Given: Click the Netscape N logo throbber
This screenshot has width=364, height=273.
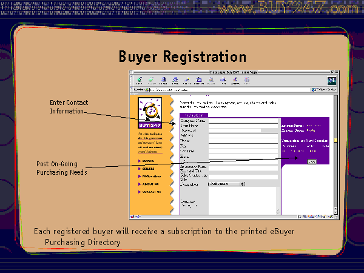Looking at the screenshot, I should pyautogui.click(x=332, y=81).
